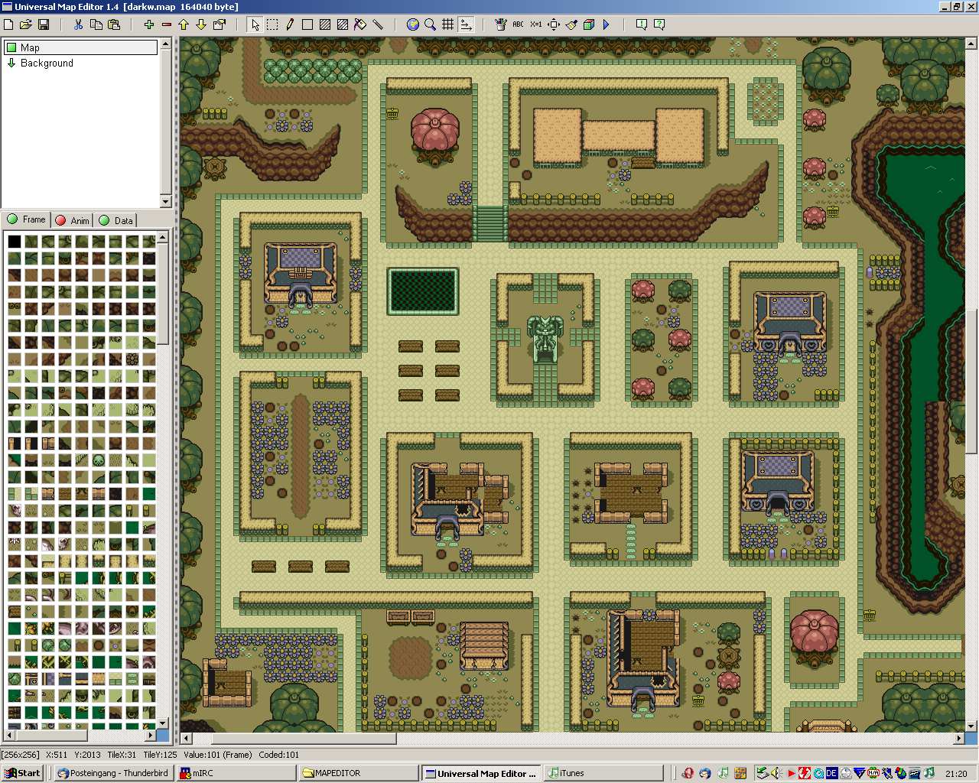
Task: Open the Data tab
Action: pos(116,220)
